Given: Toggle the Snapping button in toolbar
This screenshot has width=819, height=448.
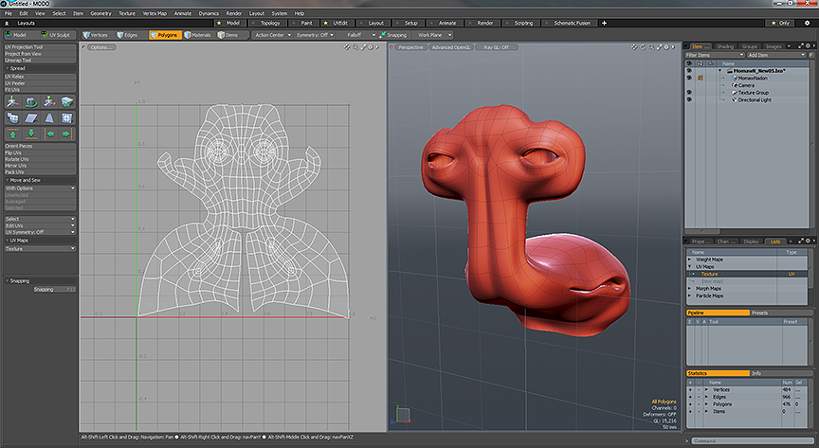Looking at the screenshot, I should click(393, 35).
